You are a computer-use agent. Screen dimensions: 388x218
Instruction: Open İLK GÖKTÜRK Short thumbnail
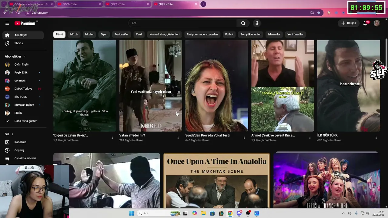tap(349, 86)
